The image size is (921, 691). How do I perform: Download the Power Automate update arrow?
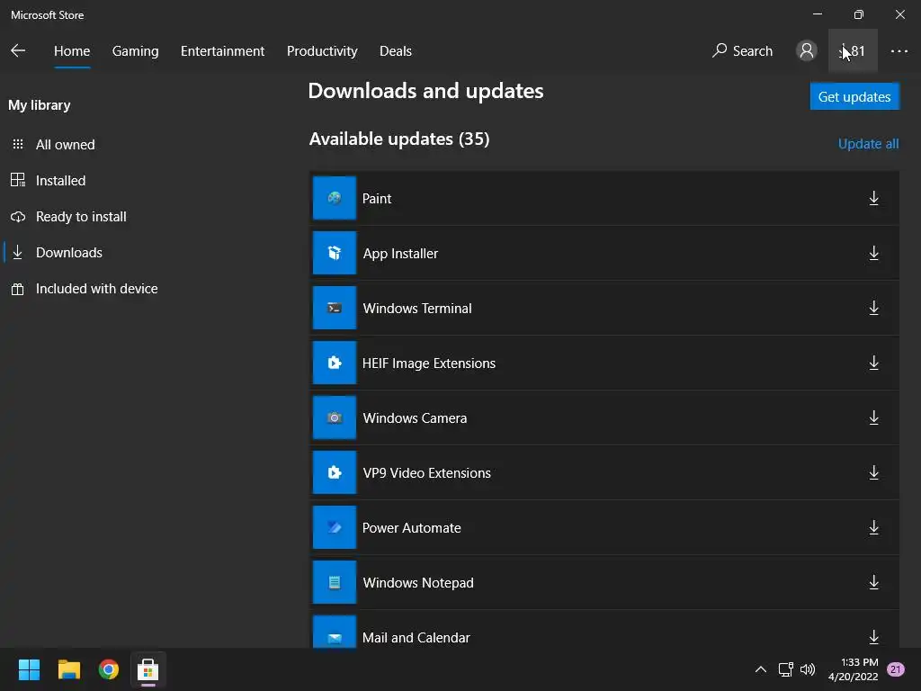(x=873, y=527)
